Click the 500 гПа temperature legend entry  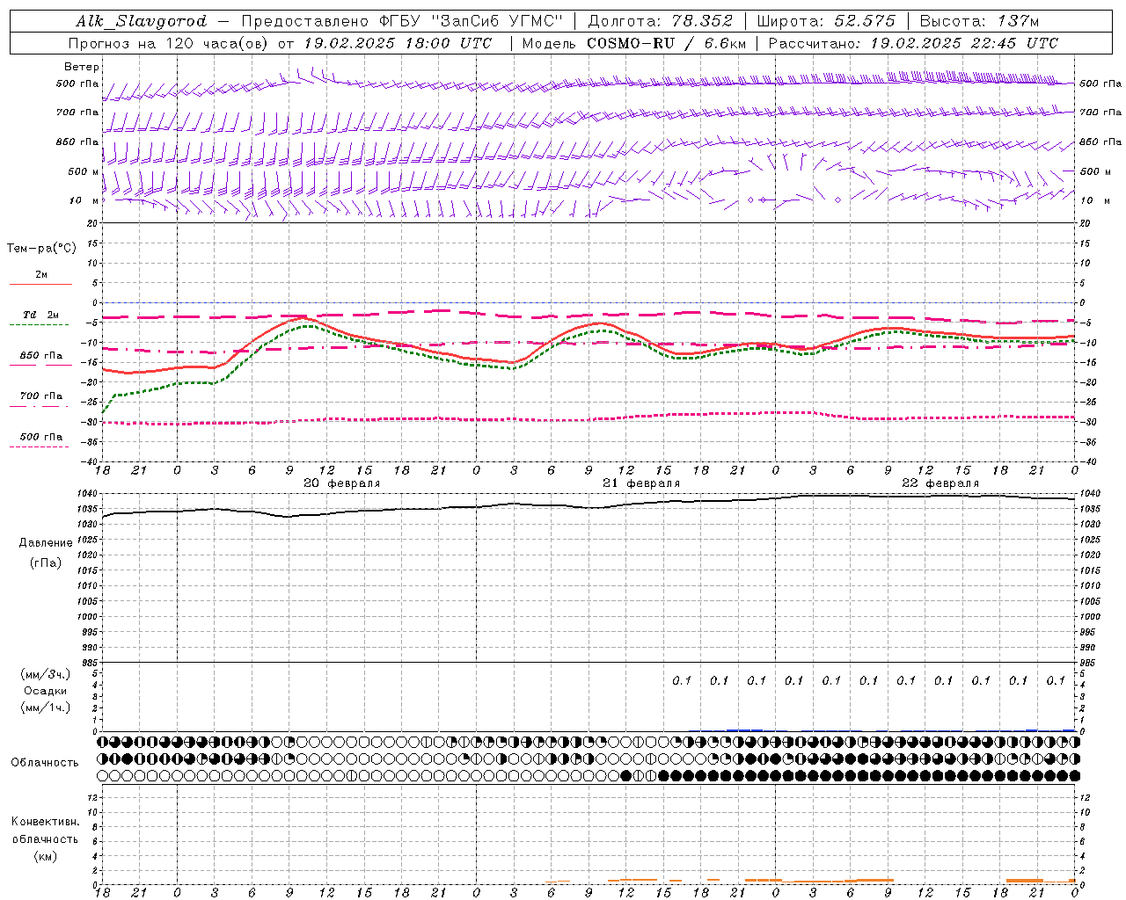pos(41,437)
